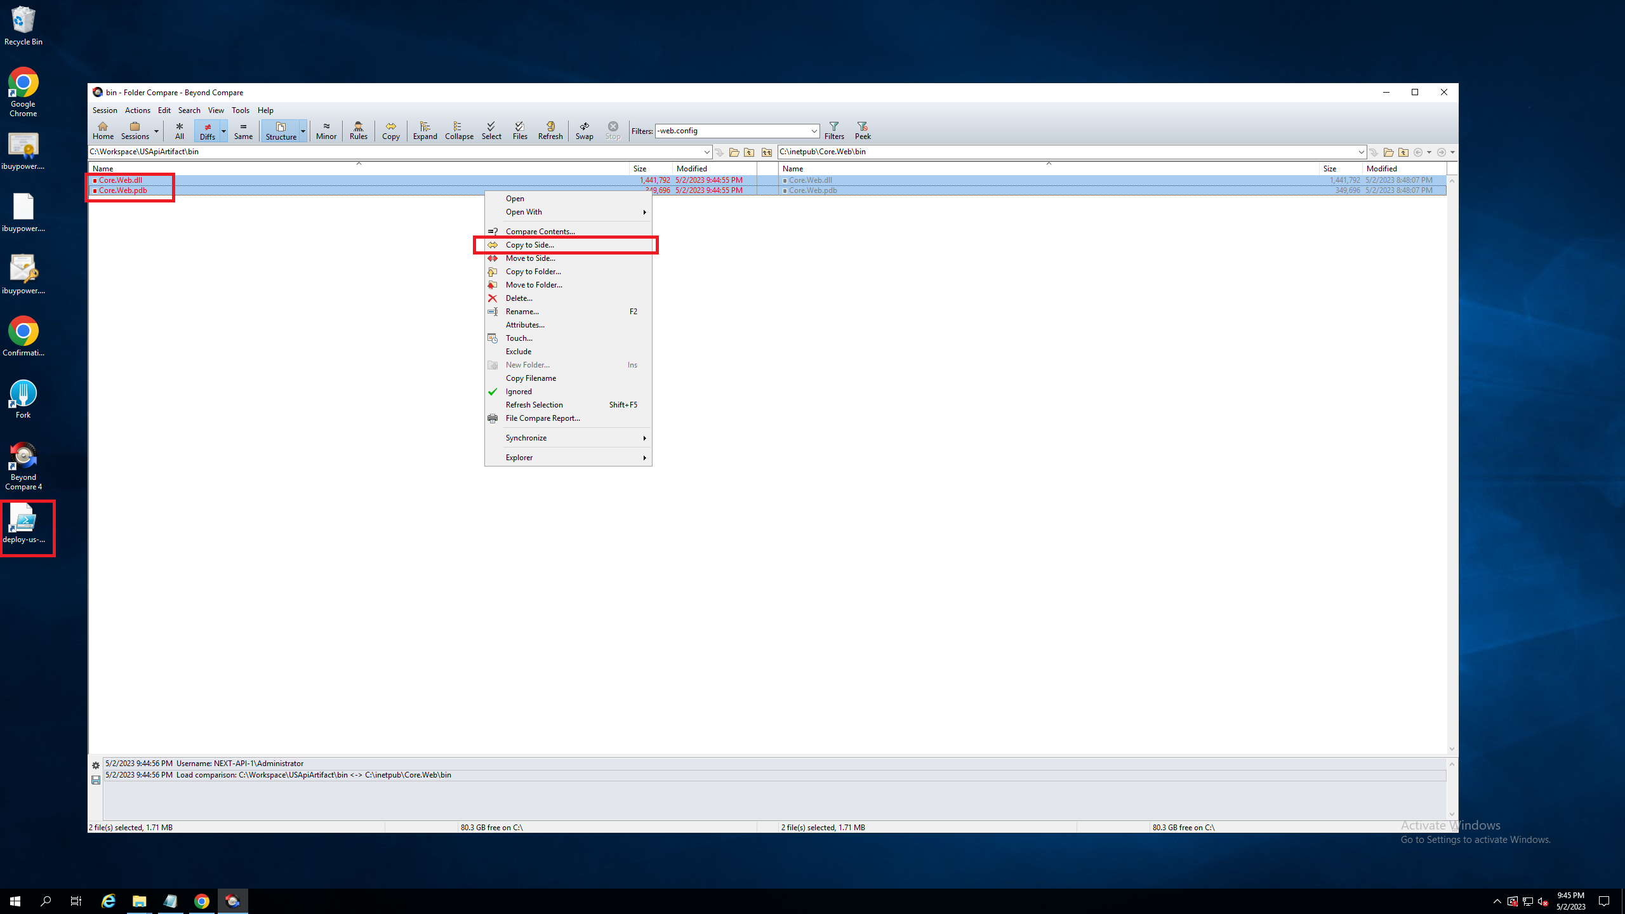Click the Collapse all folders icon
Screen dimensions: 1625x914
(x=458, y=130)
